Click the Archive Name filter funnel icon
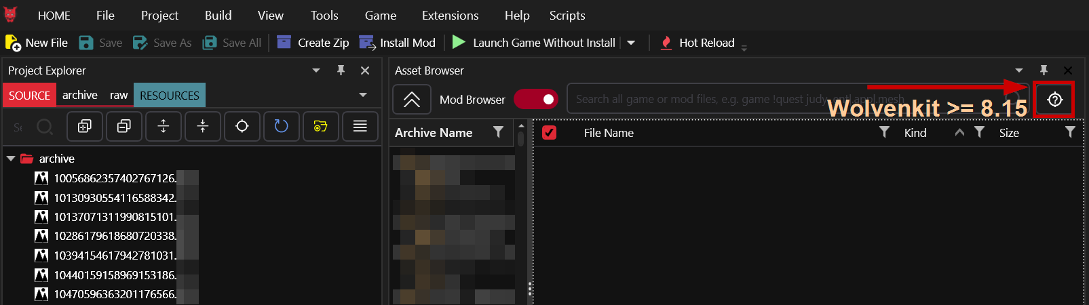1089x305 pixels. coord(499,132)
